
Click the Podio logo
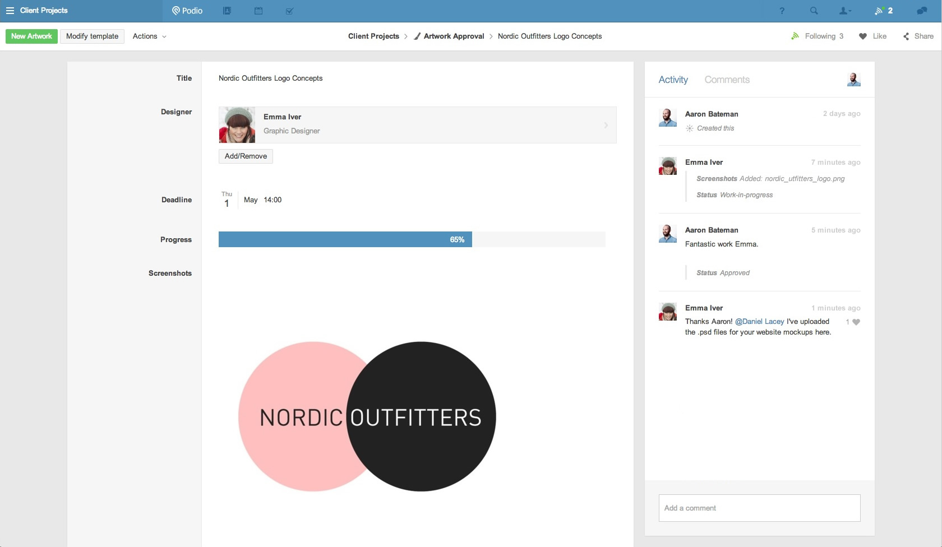point(187,11)
